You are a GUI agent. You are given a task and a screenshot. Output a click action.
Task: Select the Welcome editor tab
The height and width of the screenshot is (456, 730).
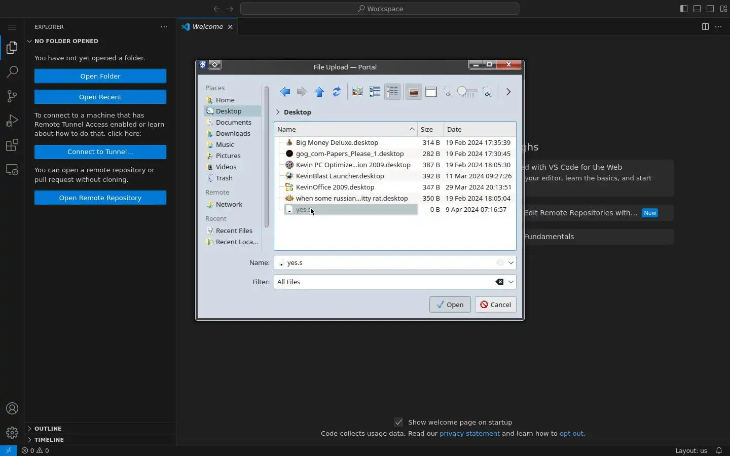[207, 27]
